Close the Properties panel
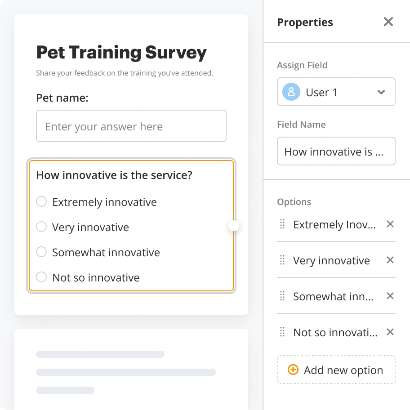This screenshot has width=410, height=410. coord(388,21)
